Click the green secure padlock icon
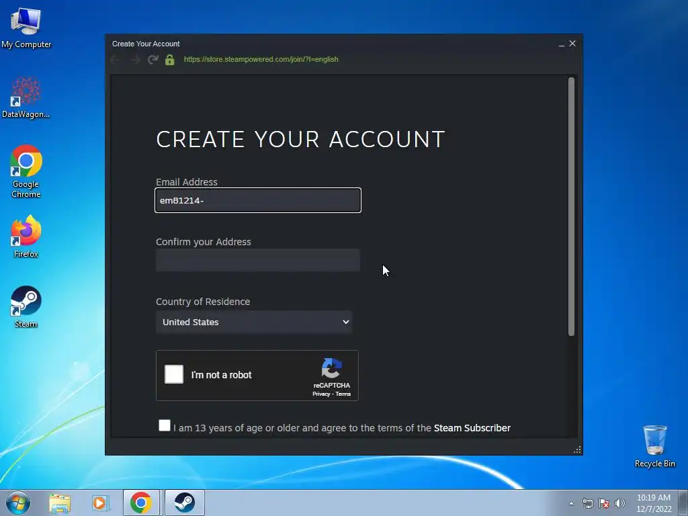Image resolution: width=688 pixels, height=516 pixels. (170, 60)
